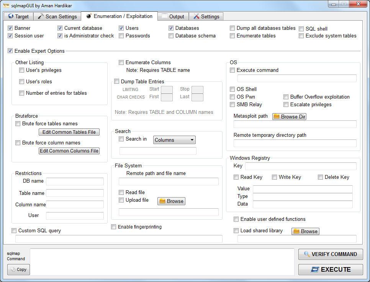Click the Browse button for shared library

pyautogui.click(x=305, y=231)
